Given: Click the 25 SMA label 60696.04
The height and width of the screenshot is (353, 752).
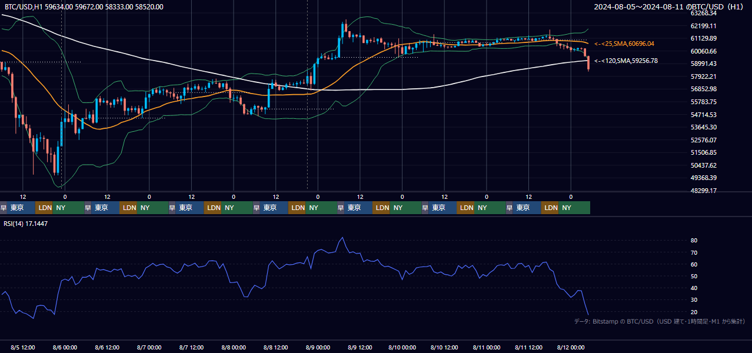Looking at the screenshot, I should [624, 44].
